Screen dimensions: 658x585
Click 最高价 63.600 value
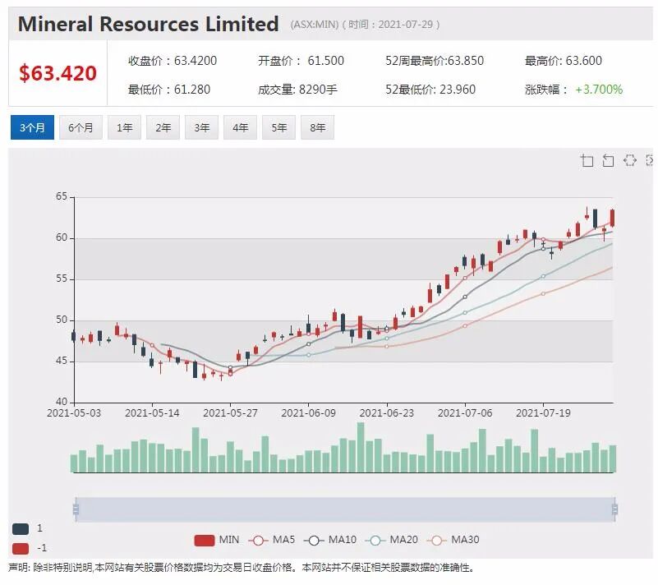tap(564, 61)
